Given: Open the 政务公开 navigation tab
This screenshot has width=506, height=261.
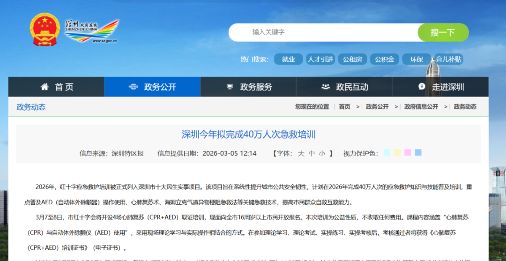Looking at the screenshot, I should click(152, 87).
